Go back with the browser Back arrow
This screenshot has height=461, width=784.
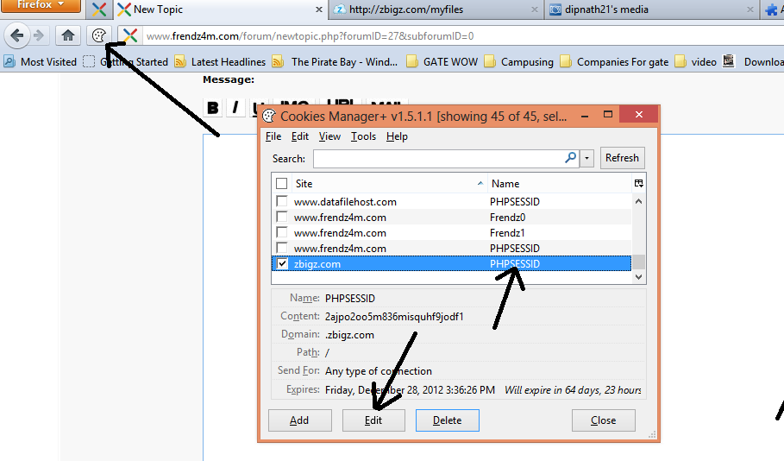pyautogui.click(x=17, y=35)
